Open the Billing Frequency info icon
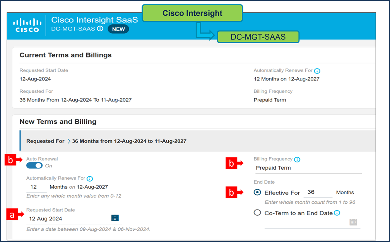390x242 pixels. point(297,160)
